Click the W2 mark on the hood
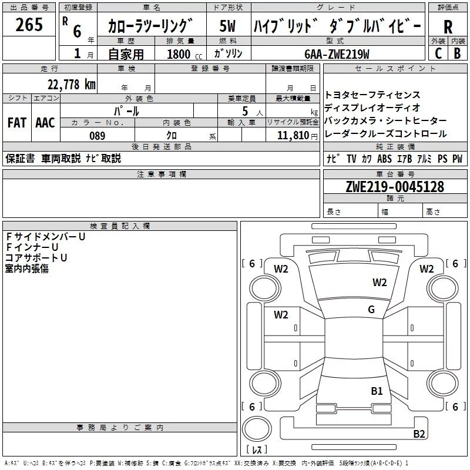470x470 pixels. click(x=380, y=283)
